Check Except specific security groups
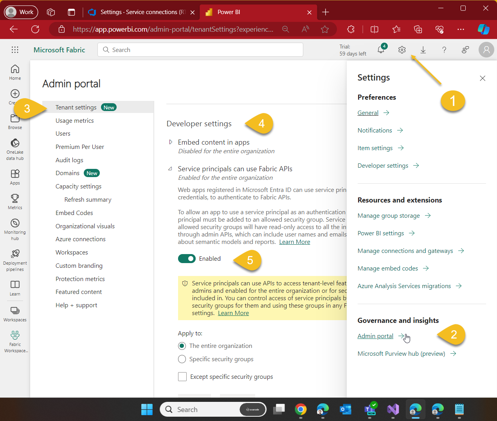Image resolution: width=497 pixels, height=421 pixels. point(182,376)
